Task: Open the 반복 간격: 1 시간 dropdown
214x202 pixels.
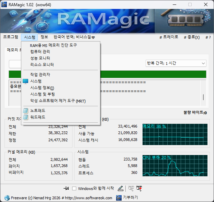Action: (x=176, y=63)
